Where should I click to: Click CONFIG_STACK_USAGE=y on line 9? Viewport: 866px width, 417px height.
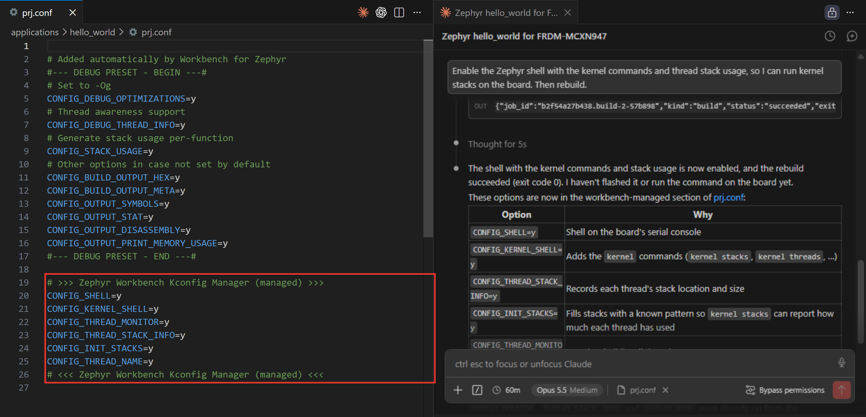(100, 151)
